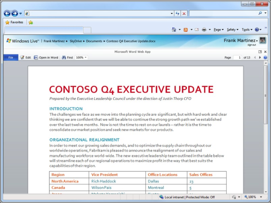Click the sign out link
Viewport: 271px width, 203px height.
pos(252,45)
